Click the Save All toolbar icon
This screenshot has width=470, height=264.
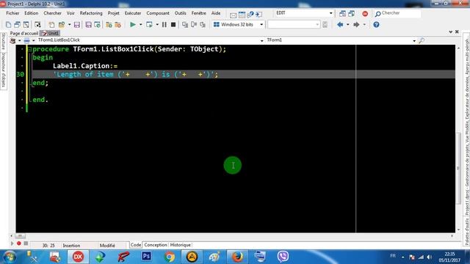88,25
